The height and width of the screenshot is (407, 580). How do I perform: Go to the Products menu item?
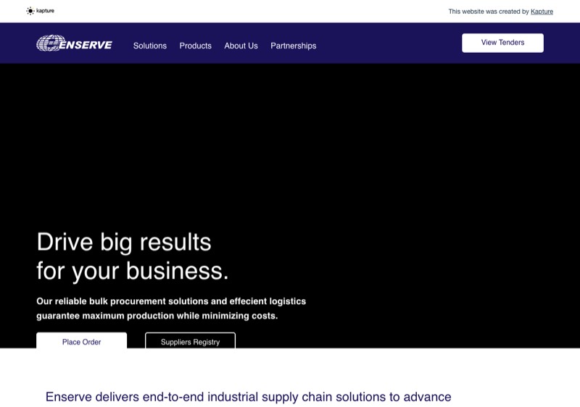(195, 46)
